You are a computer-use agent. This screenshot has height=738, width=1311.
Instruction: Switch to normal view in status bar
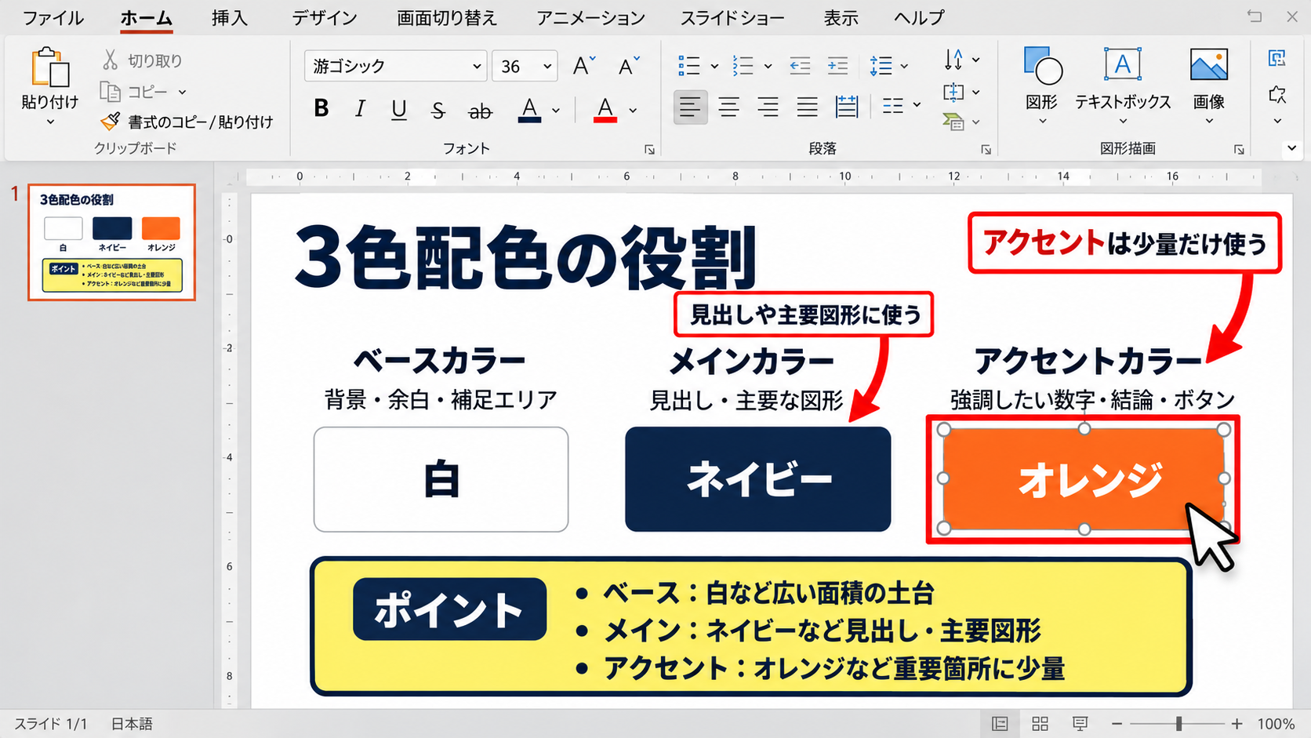[1000, 724]
